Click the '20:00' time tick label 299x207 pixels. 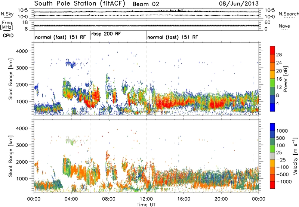(221, 199)
